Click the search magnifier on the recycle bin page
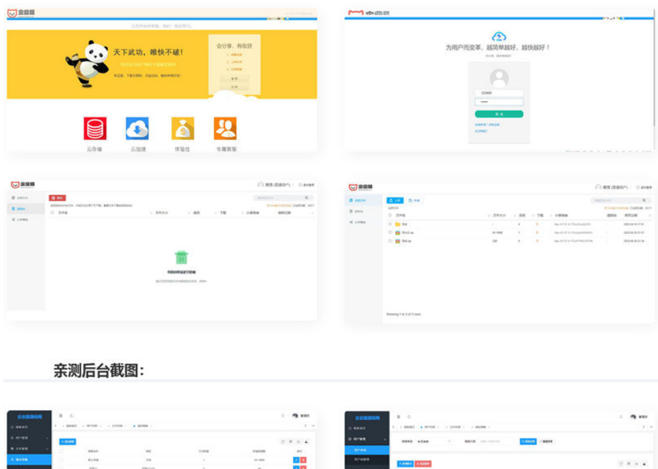This screenshot has height=469, width=658. (307, 198)
